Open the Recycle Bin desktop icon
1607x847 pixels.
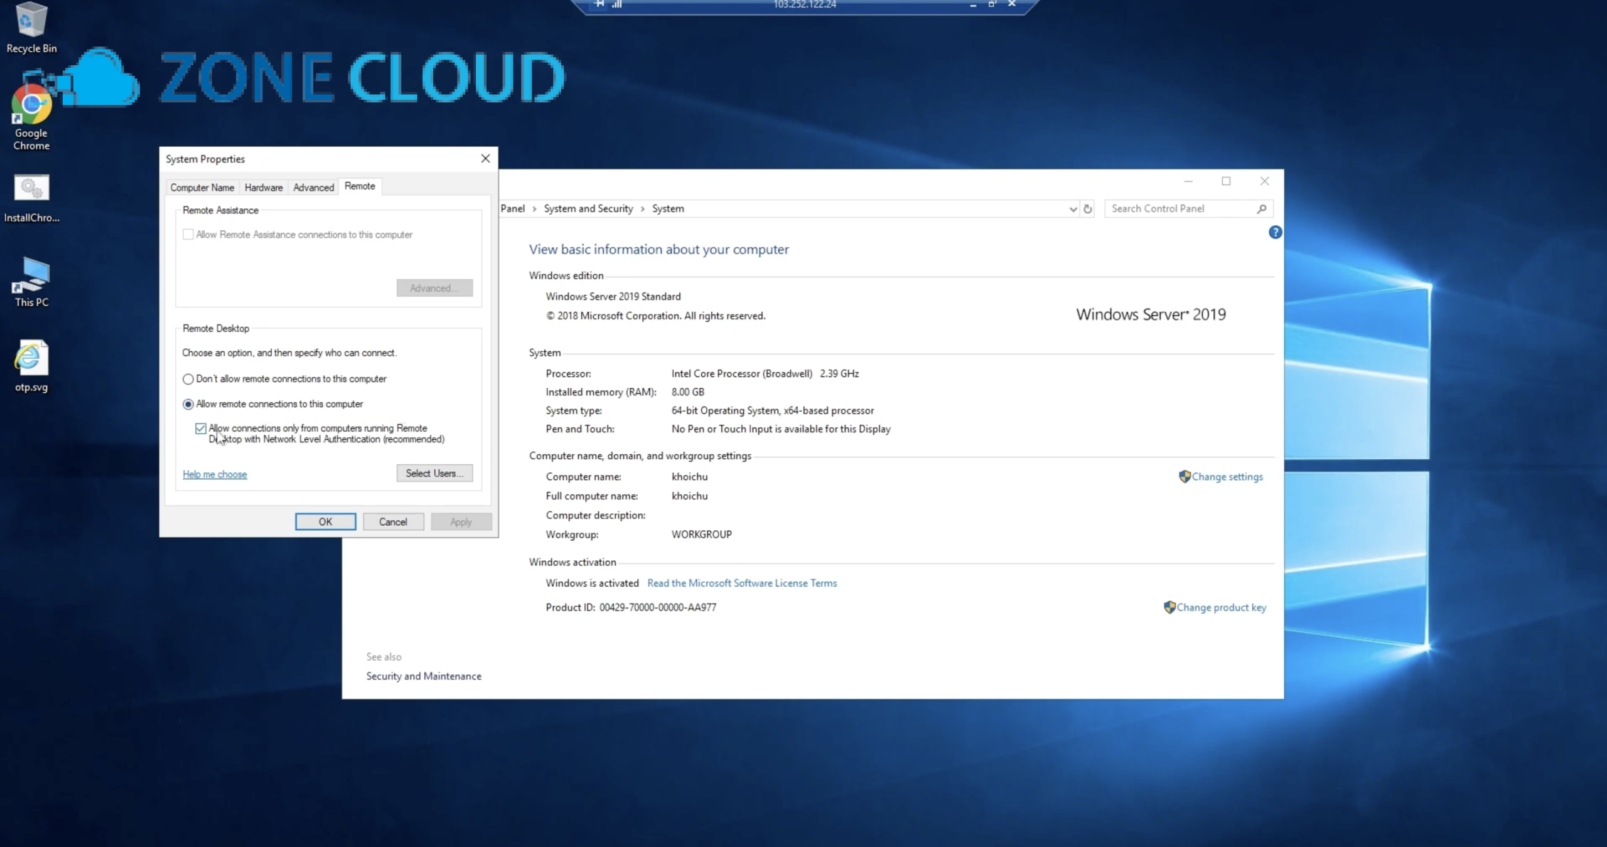(x=31, y=28)
